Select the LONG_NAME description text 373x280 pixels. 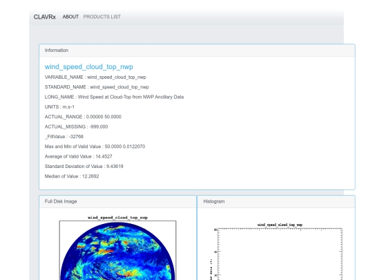(x=114, y=97)
